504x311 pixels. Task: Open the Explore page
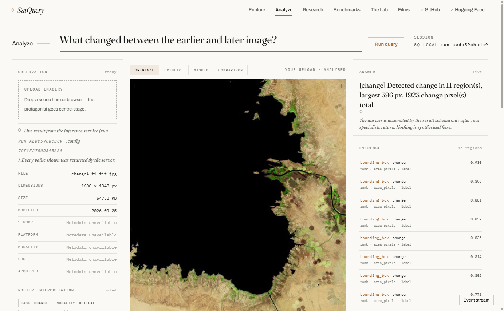pos(257,10)
